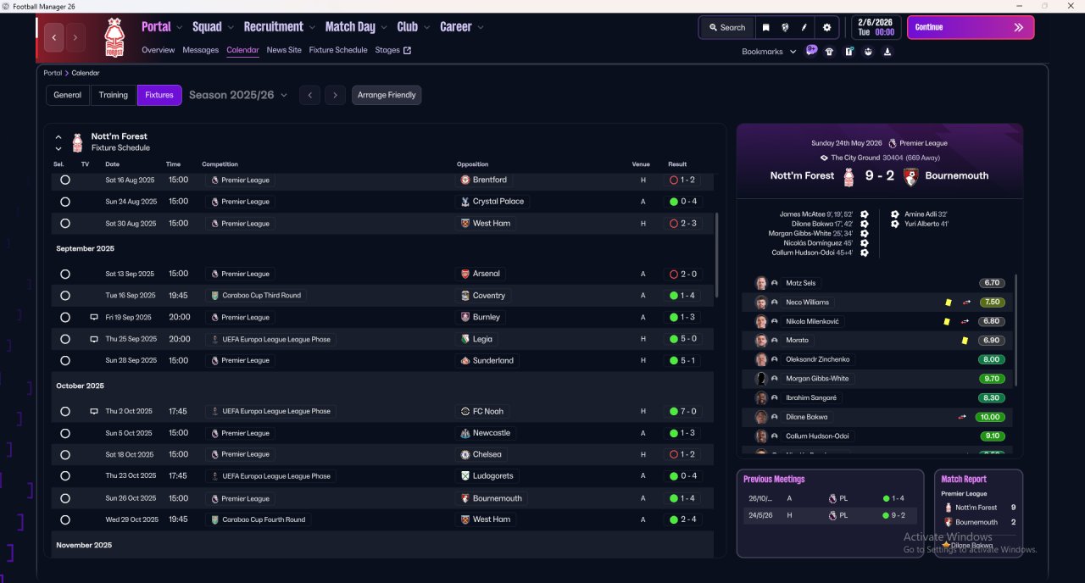Click the Search button

[726, 27]
